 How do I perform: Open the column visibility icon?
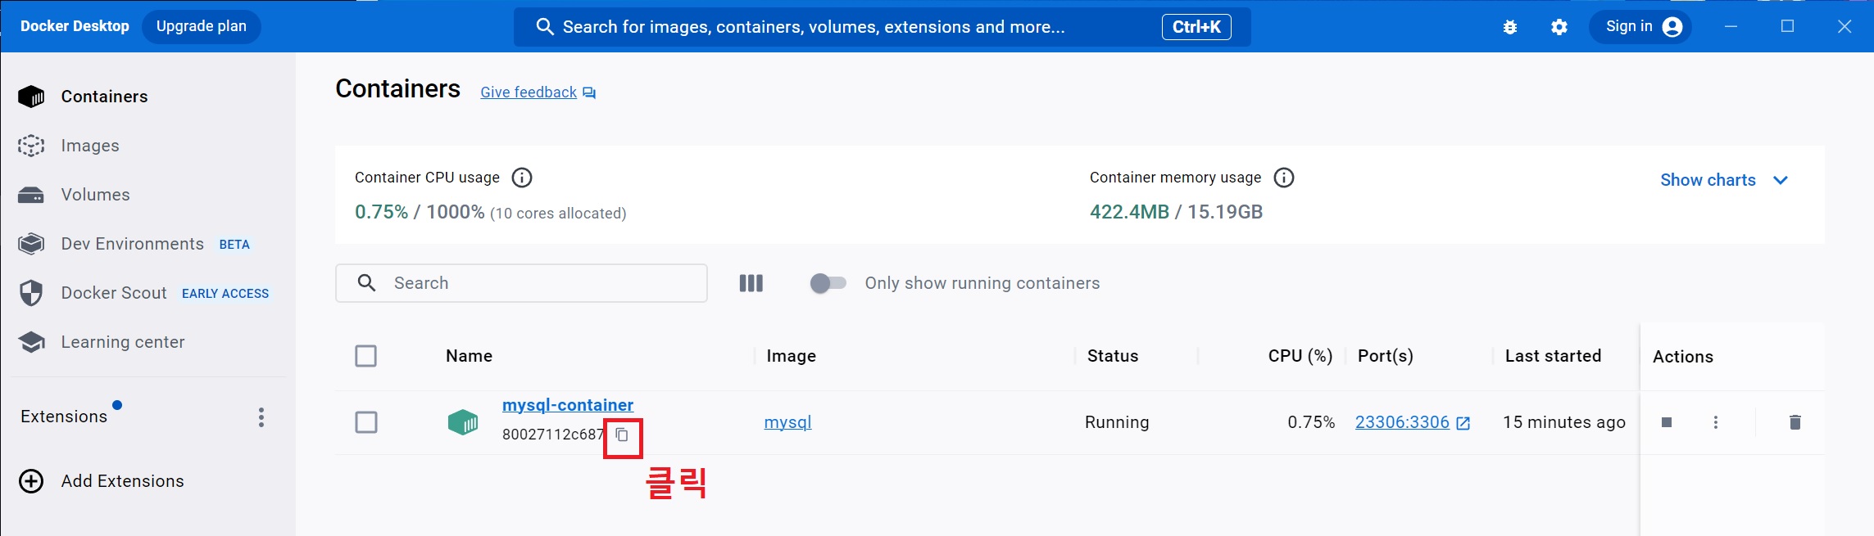[751, 283]
